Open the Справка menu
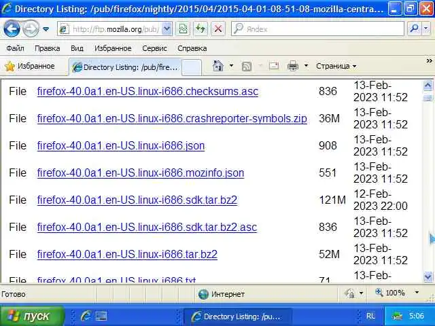435x326 pixels. [192, 48]
